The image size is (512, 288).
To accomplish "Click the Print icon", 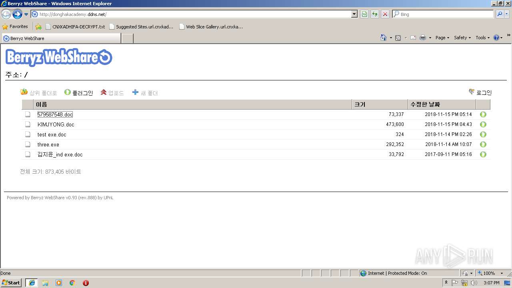I will click(x=423, y=38).
